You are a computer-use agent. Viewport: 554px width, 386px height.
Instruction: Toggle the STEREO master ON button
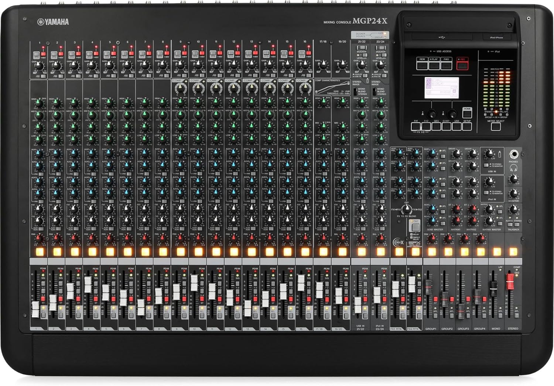513,252
